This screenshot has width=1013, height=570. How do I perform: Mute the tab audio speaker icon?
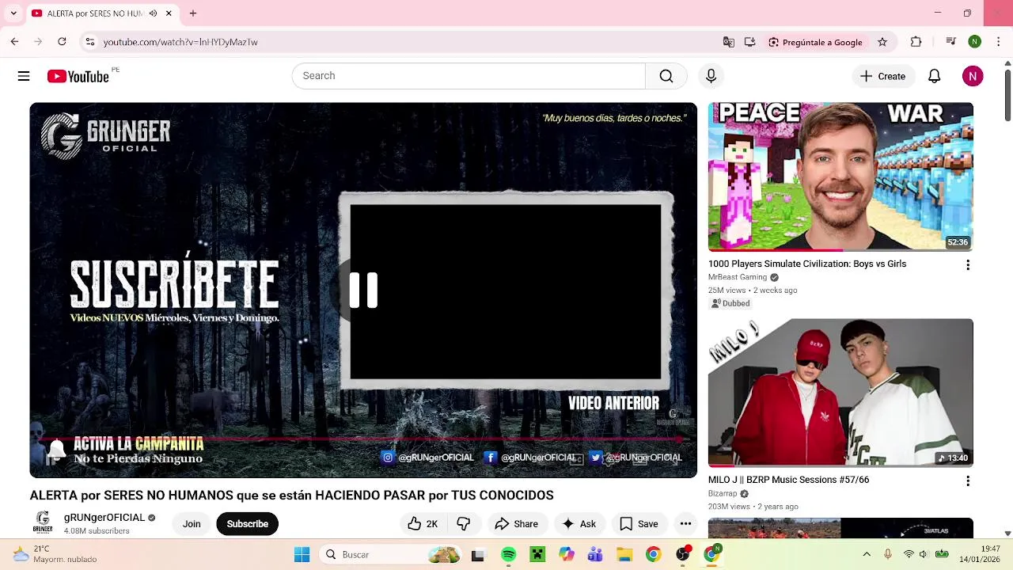click(153, 13)
